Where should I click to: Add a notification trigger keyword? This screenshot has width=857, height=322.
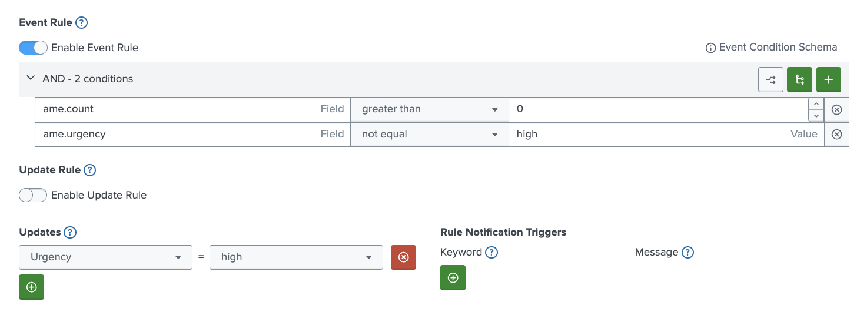(x=453, y=278)
